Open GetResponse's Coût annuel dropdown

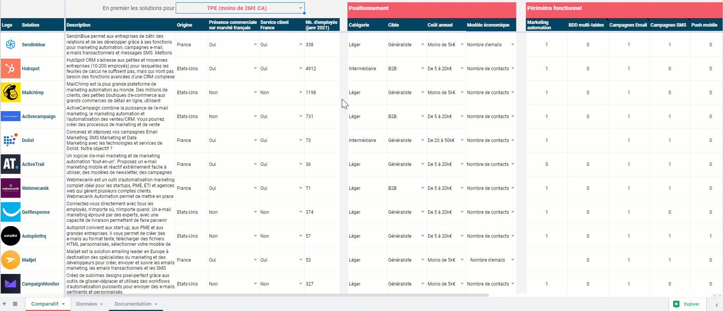(x=462, y=212)
